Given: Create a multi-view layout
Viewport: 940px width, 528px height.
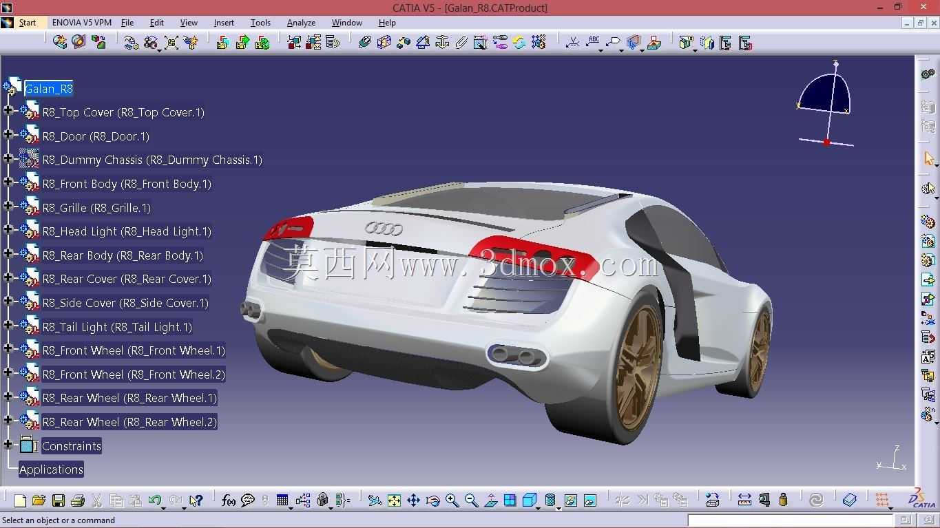Looking at the screenshot, I should (x=510, y=500).
